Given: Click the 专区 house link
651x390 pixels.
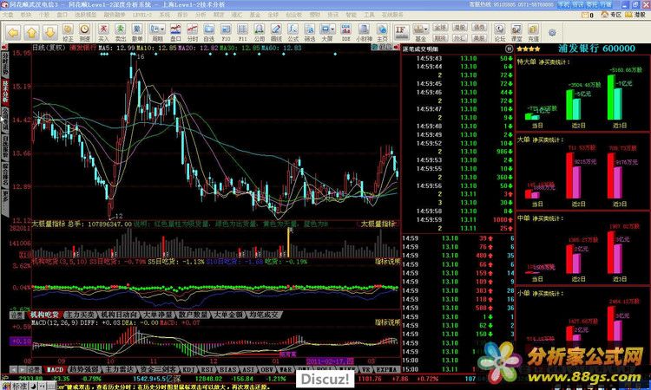Looking at the screenshot, I should click(x=612, y=15).
